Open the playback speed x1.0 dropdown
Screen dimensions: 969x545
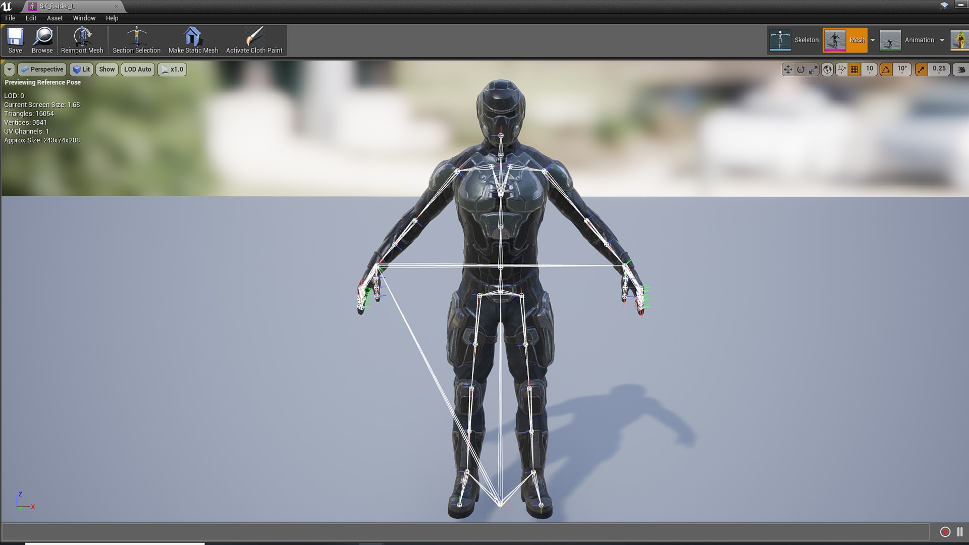click(172, 69)
